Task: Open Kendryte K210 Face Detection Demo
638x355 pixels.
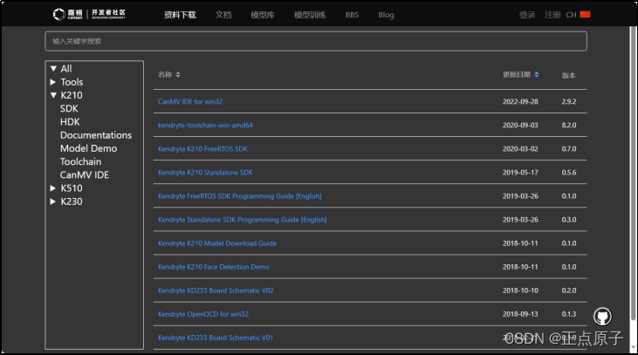Action: click(x=214, y=267)
